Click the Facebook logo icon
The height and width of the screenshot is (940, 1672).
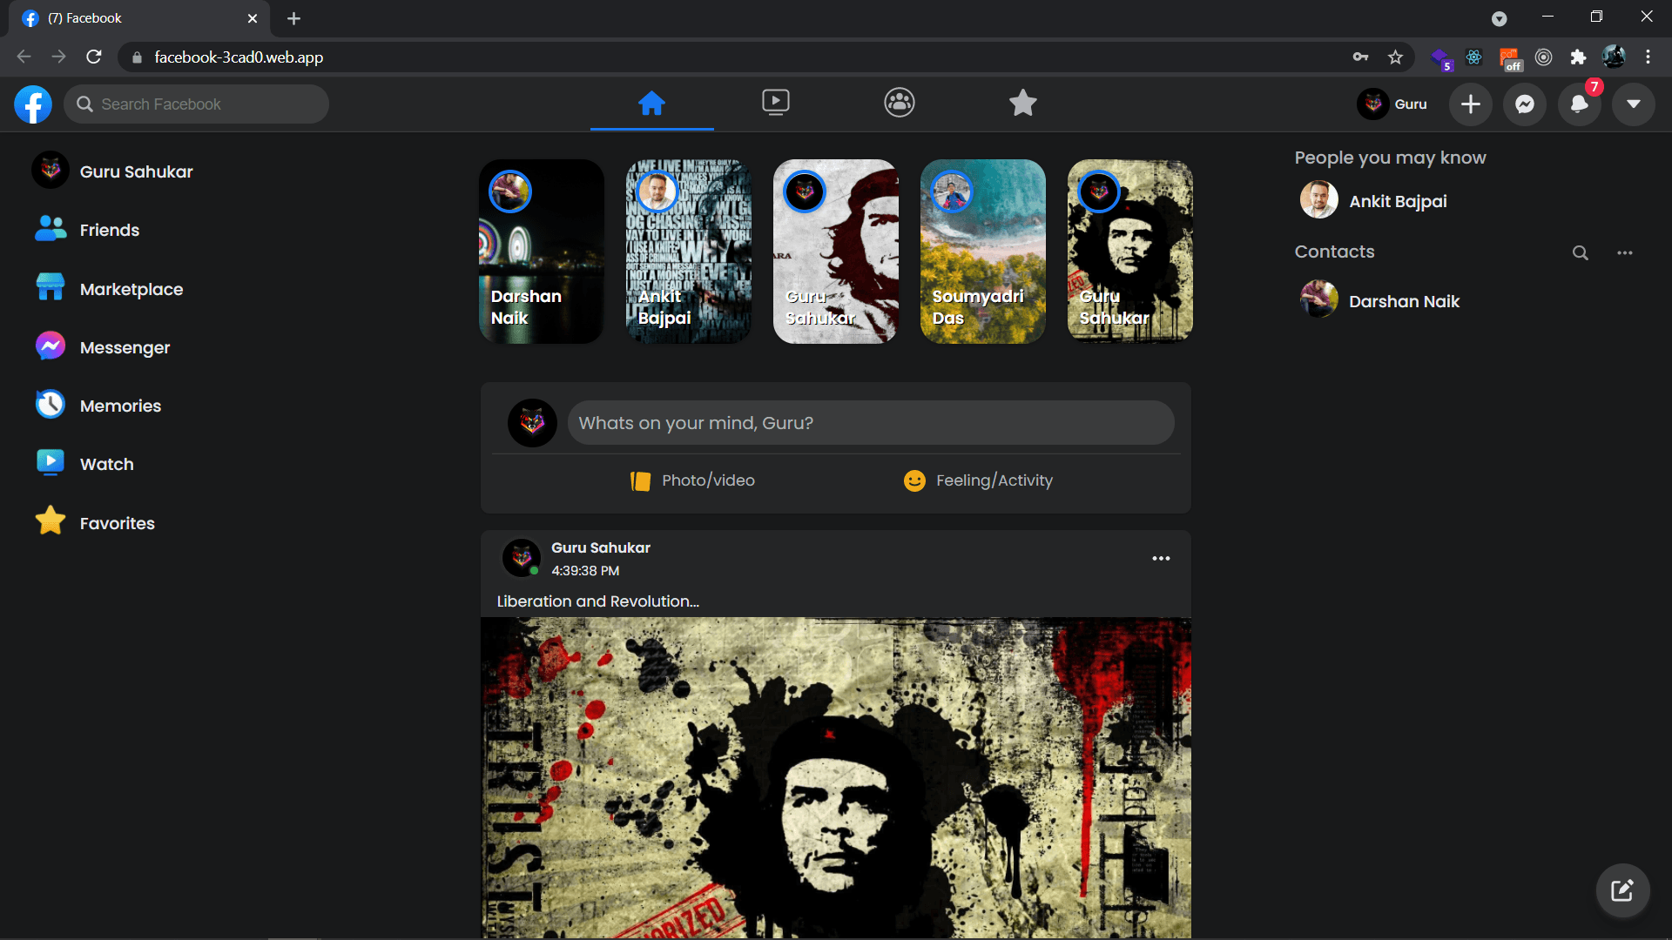click(x=33, y=104)
